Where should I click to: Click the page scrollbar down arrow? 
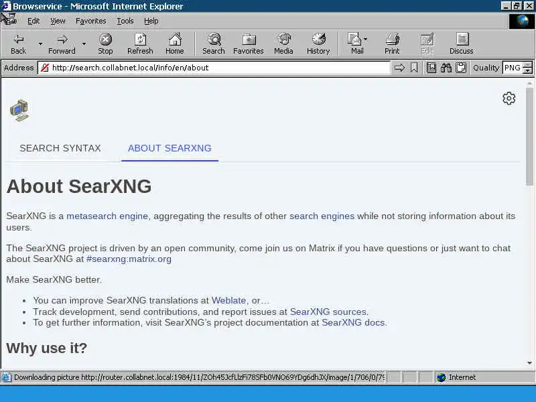click(529, 363)
